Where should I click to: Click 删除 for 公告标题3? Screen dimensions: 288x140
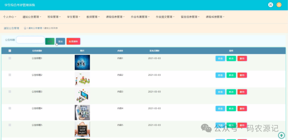(x=242, y=92)
